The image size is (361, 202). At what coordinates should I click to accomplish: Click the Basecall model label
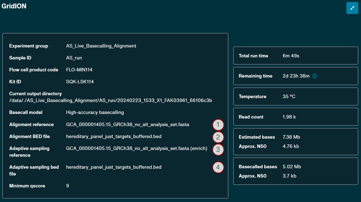pos(26,112)
